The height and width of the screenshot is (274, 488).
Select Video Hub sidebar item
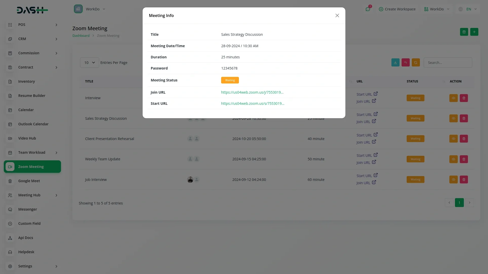[x=27, y=138]
